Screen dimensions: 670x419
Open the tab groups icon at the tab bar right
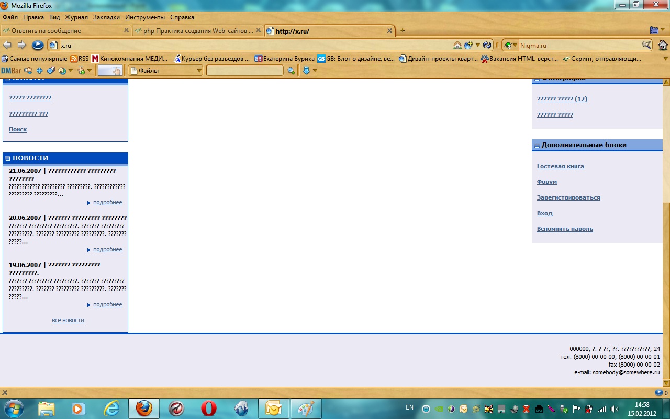pyautogui.click(x=654, y=30)
